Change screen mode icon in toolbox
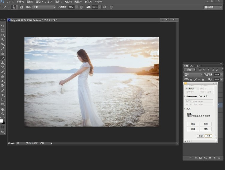The width and height of the screenshot is (225, 170). pos(3,132)
